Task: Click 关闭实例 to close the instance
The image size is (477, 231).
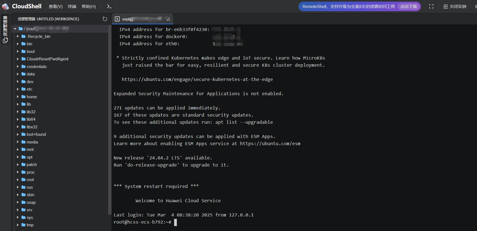Action: pyautogui.click(x=455, y=6)
